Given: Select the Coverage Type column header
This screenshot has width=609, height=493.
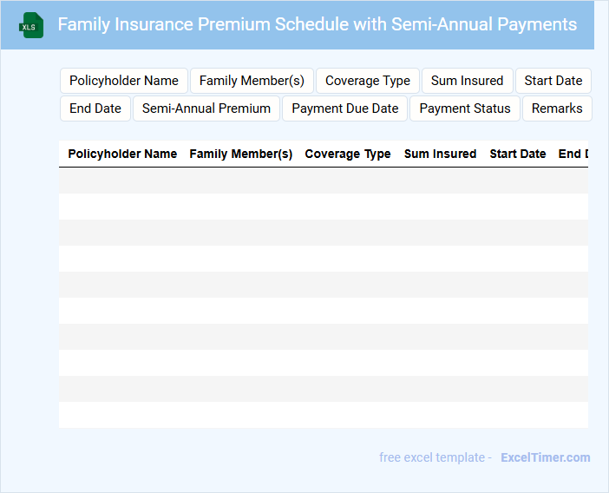Looking at the screenshot, I should (x=348, y=154).
